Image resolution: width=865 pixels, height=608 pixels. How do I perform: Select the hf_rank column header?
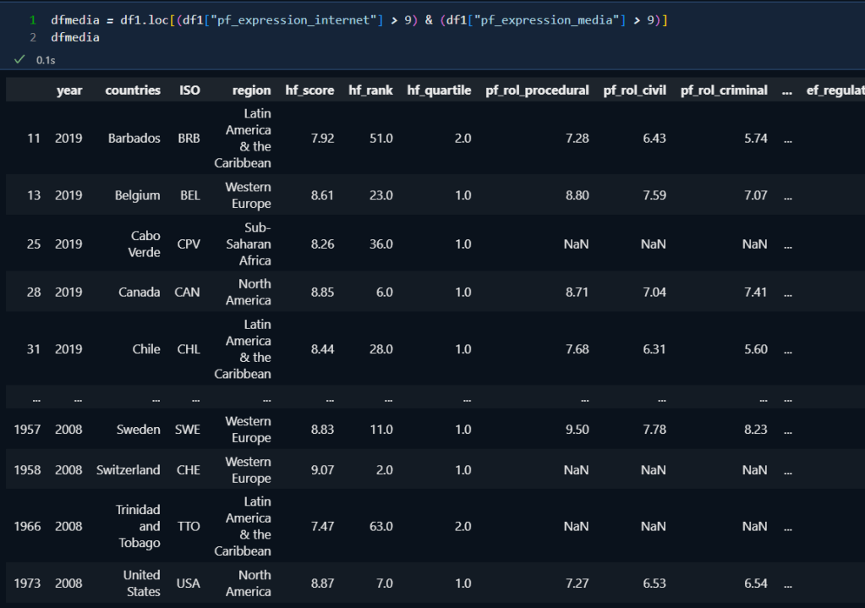click(x=370, y=90)
